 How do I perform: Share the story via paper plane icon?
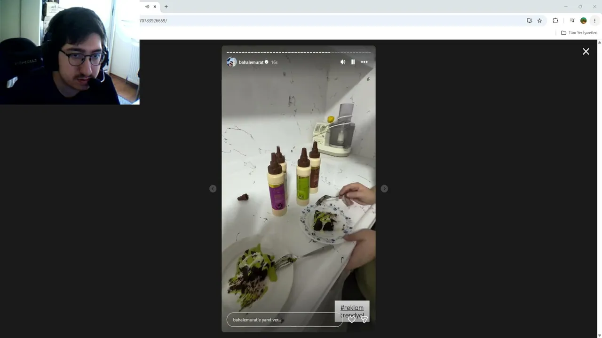(364, 320)
